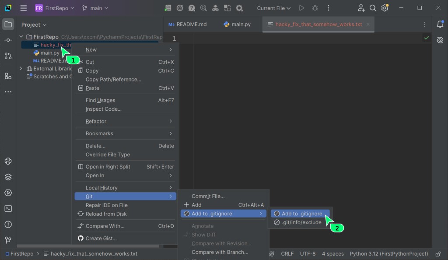The image size is (448, 260).
Task: Open IDE settings gear icon
Action: [x=385, y=8]
